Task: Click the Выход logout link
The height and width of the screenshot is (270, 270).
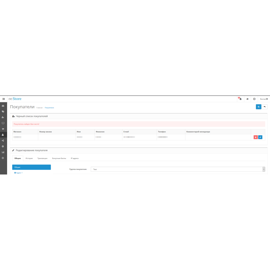Action: (x=264, y=99)
